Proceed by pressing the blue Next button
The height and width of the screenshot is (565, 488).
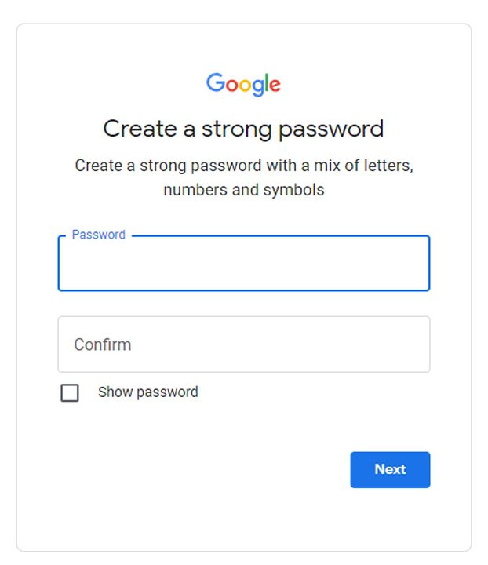pyautogui.click(x=390, y=469)
